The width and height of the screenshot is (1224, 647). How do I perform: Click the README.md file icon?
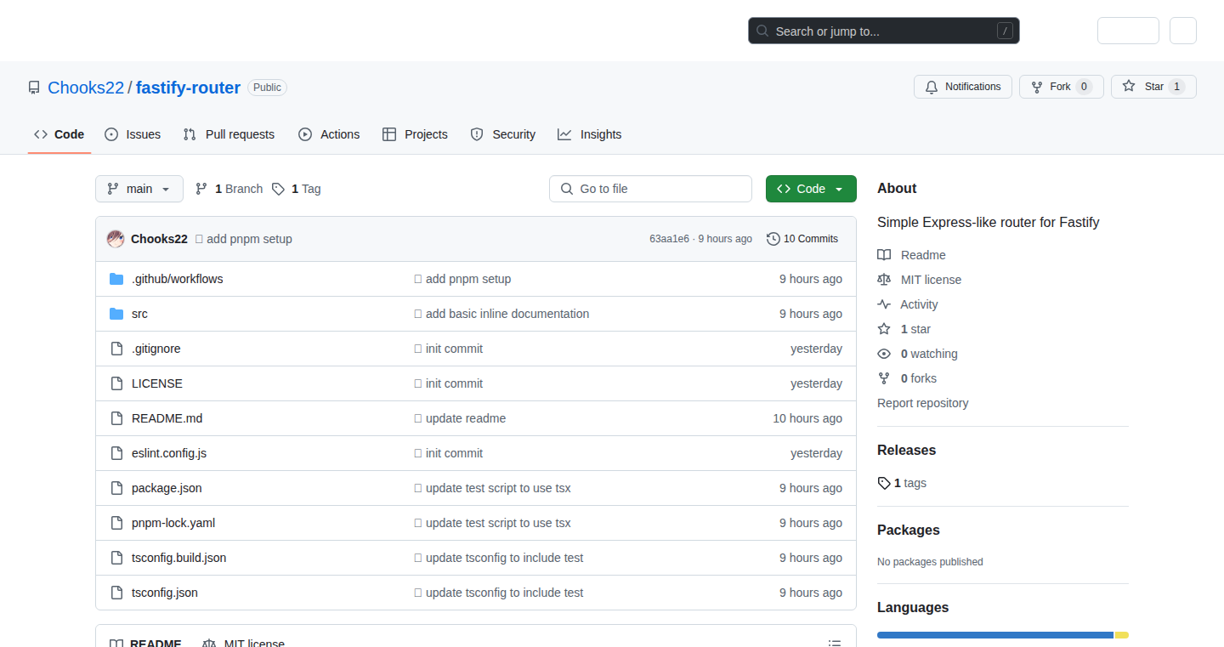pos(116,418)
